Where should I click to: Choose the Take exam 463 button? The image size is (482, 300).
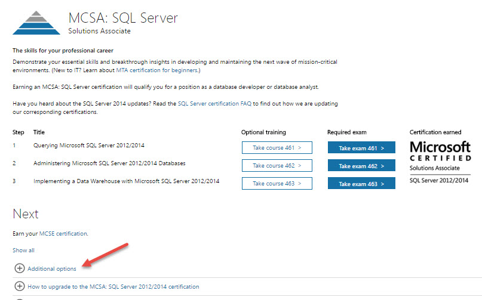(361, 184)
